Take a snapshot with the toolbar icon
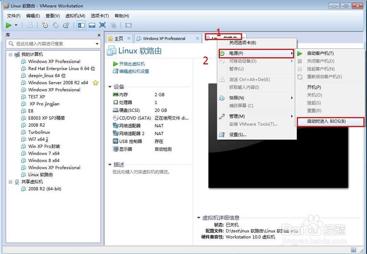This screenshot has height=254, width=367. pyautogui.click(x=45, y=25)
